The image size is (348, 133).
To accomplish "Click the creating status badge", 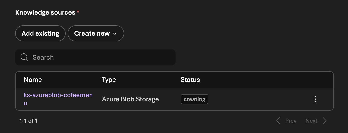I will pyautogui.click(x=194, y=99).
